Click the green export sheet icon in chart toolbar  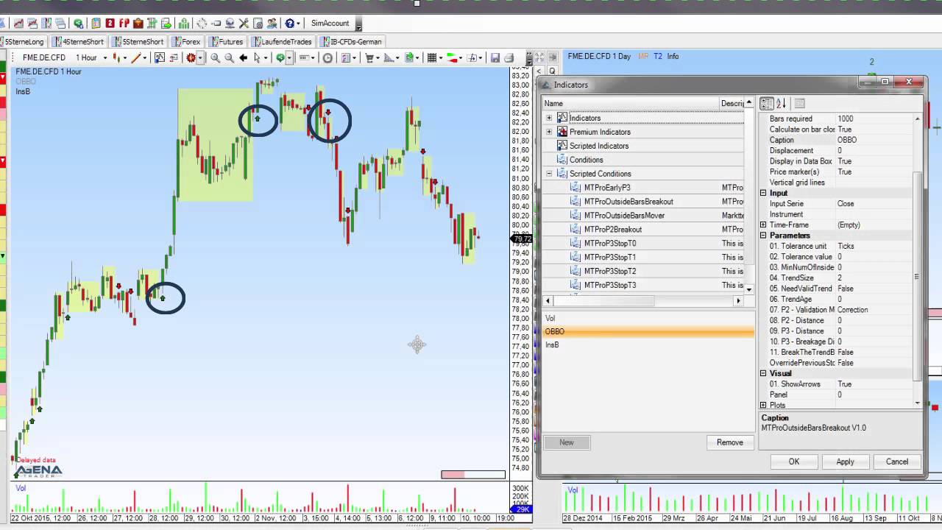click(x=408, y=57)
